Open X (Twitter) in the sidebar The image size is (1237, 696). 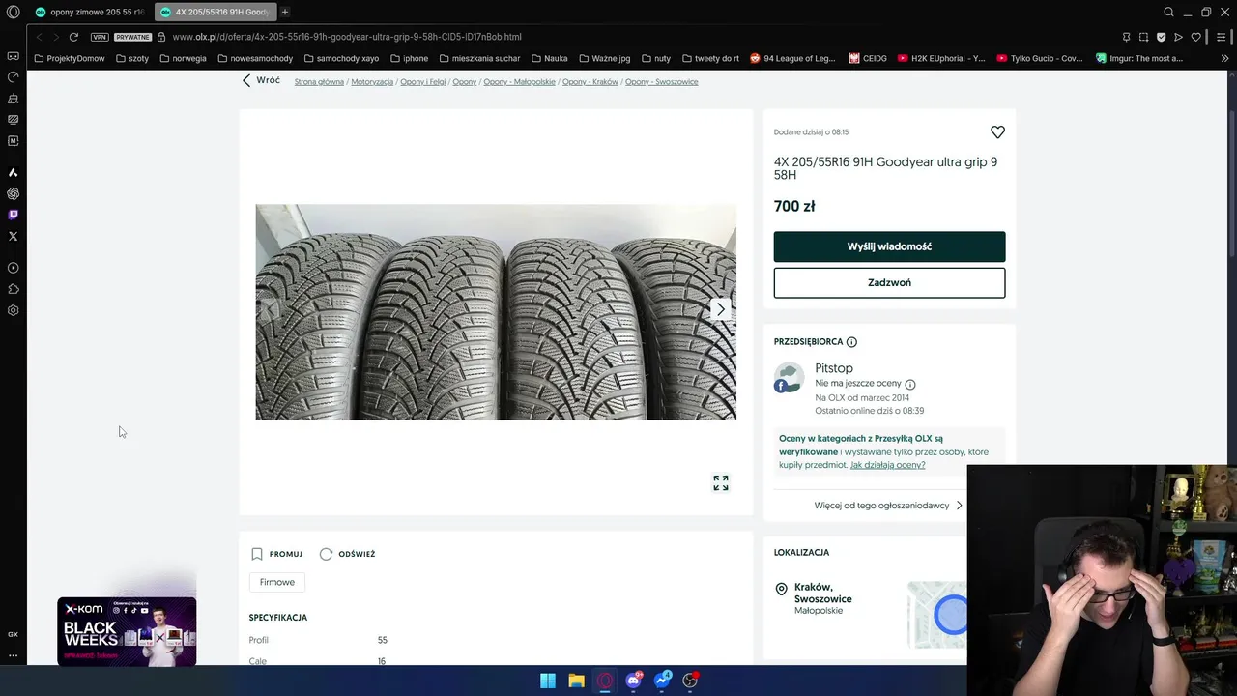tap(13, 236)
